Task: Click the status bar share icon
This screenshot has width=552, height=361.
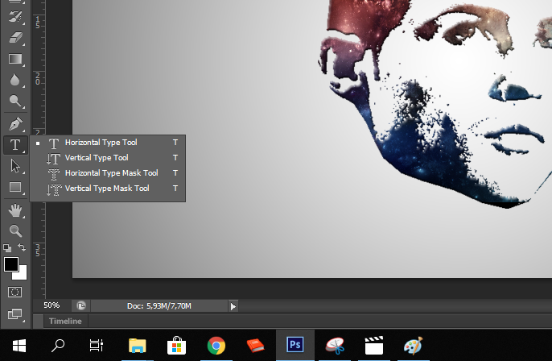Action: click(81, 305)
